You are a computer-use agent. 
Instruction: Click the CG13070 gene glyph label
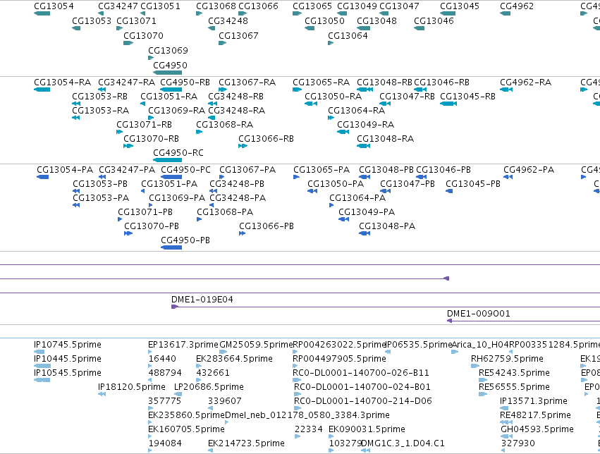[x=143, y=36]
